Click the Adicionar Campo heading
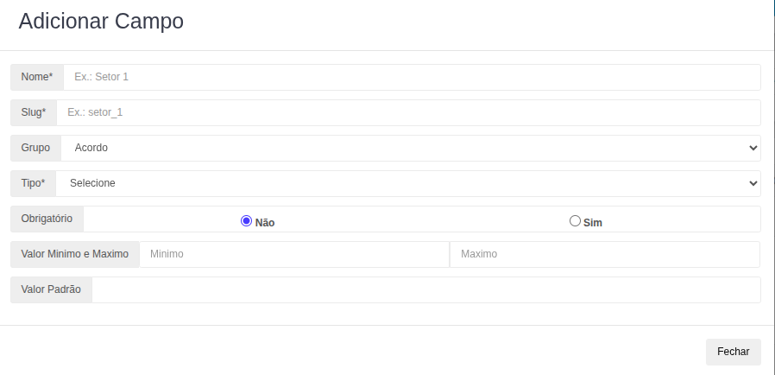This screenshot has height=375, width=775. tap(101, 22)
